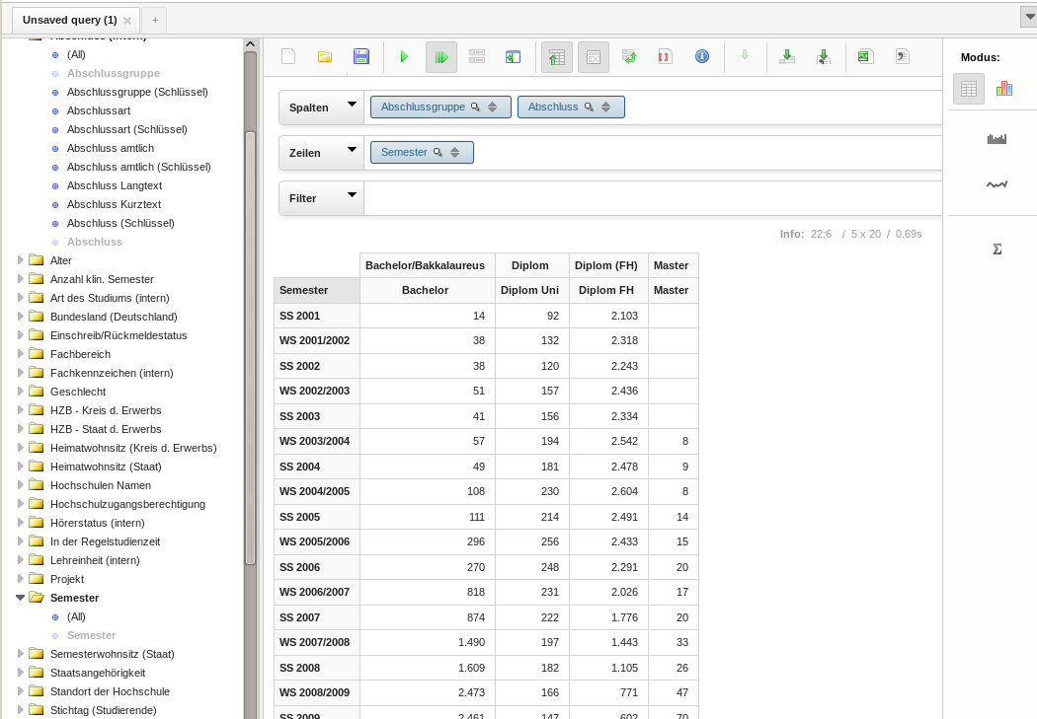The height and width of the screenshot is (719, 1037).
Task: Toggle automatic execution (triple-play icon)
Action: click(x=441, y=57)
